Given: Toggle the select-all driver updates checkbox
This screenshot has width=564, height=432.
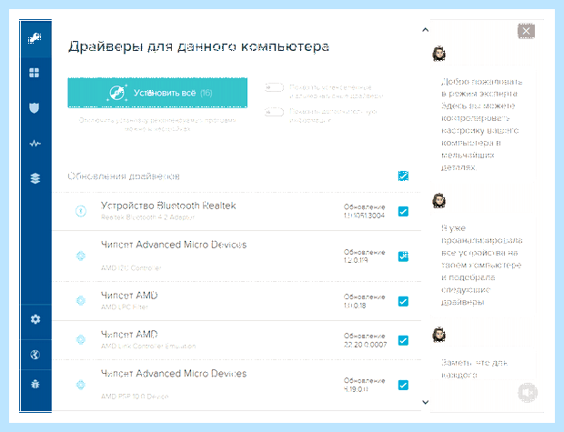Looking at the screenshot, I should point(403,176).
